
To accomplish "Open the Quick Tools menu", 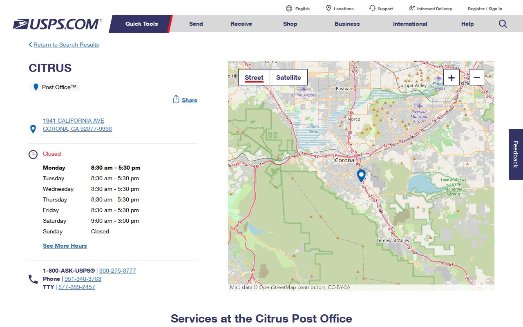I will (141, 24).
